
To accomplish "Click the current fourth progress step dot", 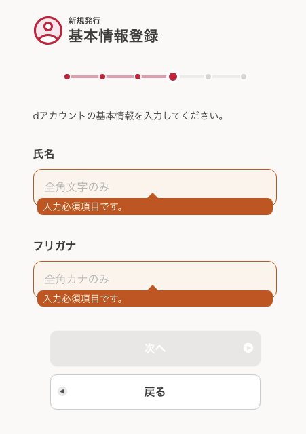I will pos(173,77).
